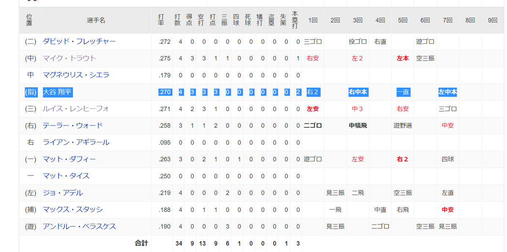Open ジョ・アデル player link
The width and height of the screenshot is (507, 252).
tap(63, 193)
